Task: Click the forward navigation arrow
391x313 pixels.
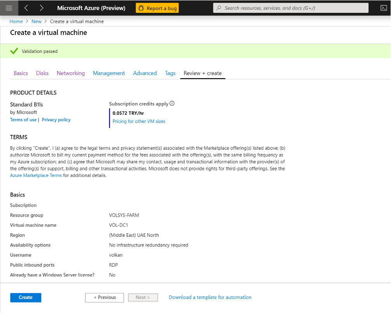Action: pos(42,8)
